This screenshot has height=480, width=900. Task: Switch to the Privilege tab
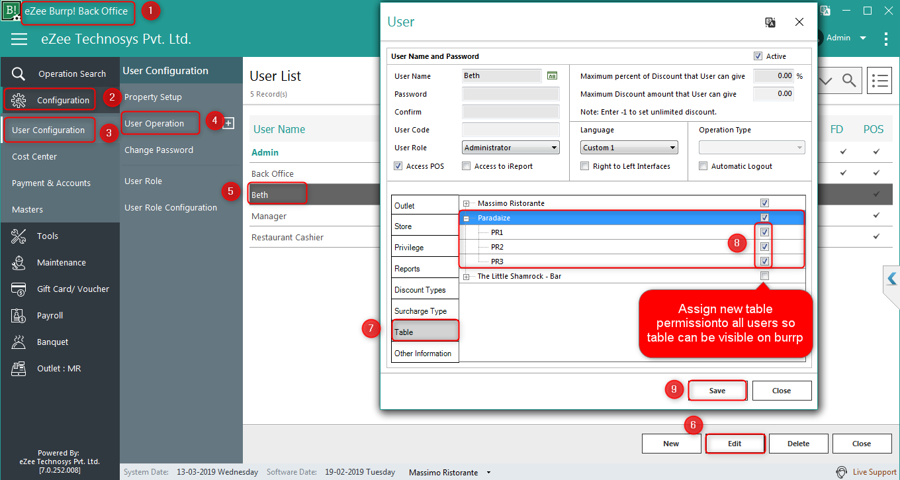click(x=425, y=248)
